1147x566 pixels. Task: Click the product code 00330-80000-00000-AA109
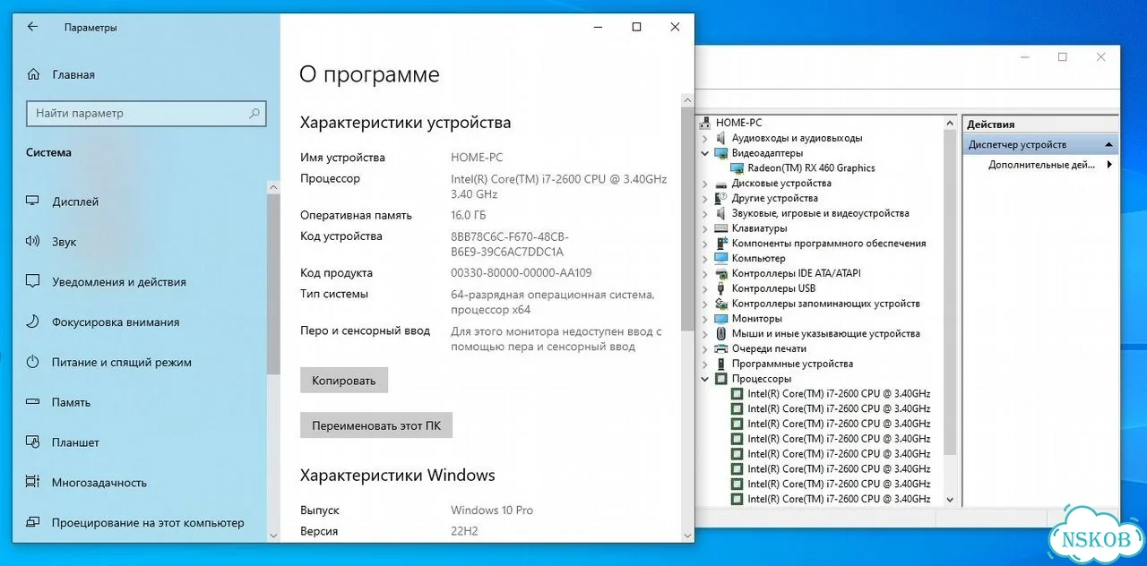point(521,273)
